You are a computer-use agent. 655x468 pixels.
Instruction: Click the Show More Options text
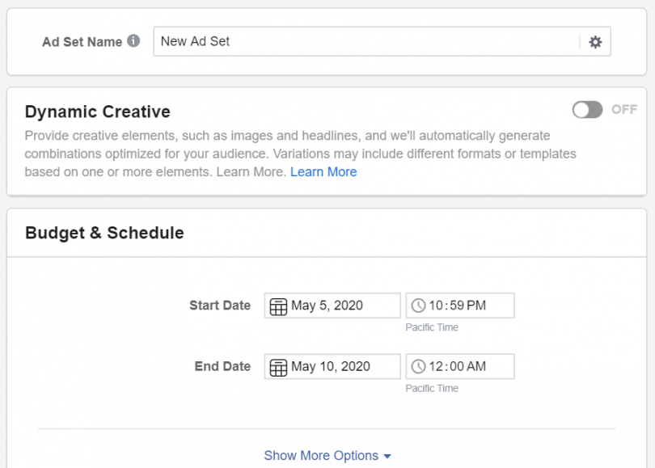pyautogui.click(x=320, y=455)
